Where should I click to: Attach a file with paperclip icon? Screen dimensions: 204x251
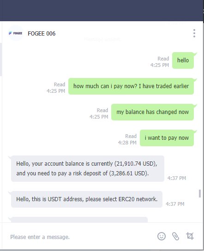tap(176, 236)
